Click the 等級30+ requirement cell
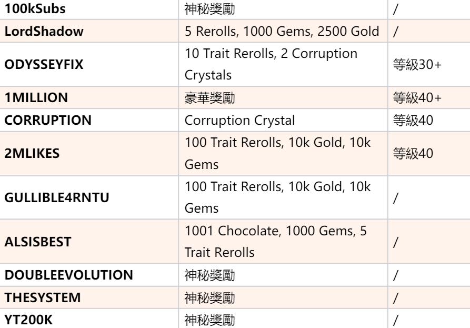Image resolution: width=470 pixels, height=328 pixels. [429, 64]
